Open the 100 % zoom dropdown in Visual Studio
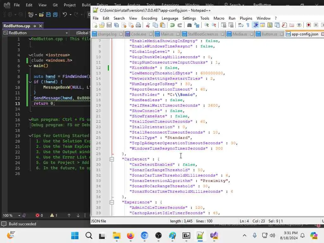Viewport: 324px width, 243px height. click(x=19, y=215)
